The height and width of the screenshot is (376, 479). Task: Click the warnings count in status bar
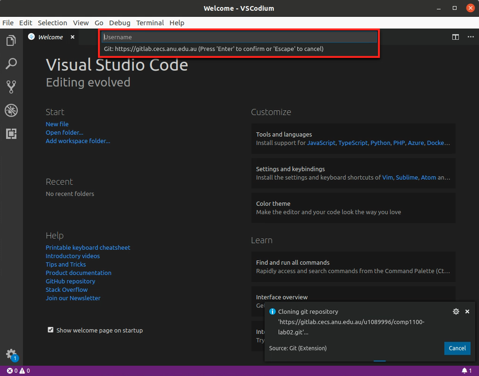tap(25, 370)
